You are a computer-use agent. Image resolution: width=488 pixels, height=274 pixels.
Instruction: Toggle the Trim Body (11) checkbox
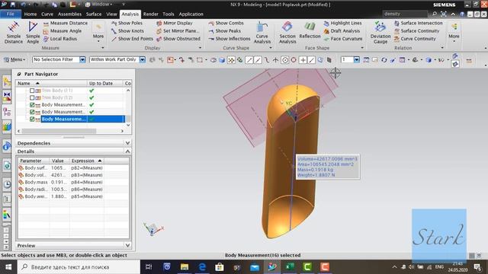(32, 91)
